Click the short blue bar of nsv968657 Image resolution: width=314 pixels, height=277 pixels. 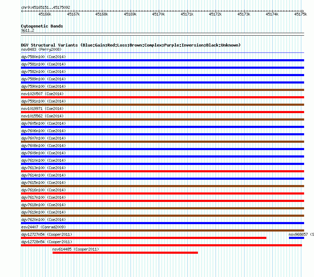click(x=296, y=238)
